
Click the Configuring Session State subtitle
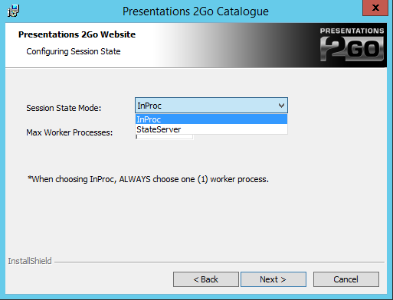pyautogui.click(x=74, y=51)
